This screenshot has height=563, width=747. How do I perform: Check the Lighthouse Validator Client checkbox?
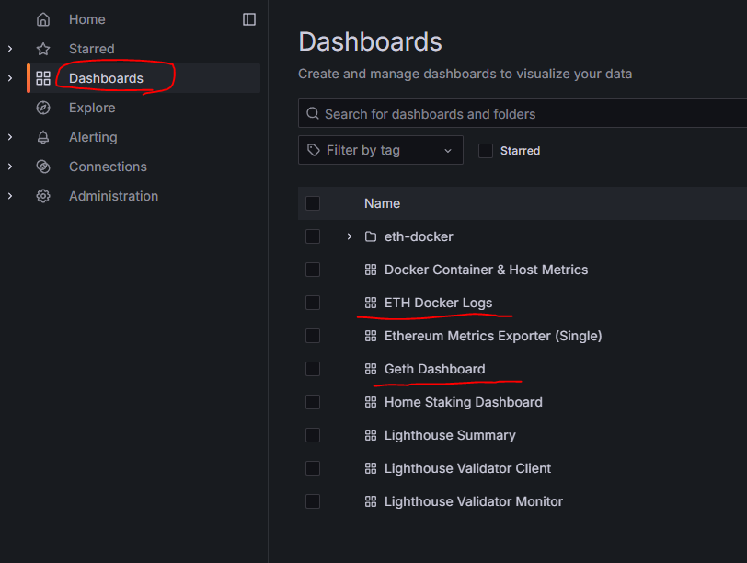tap(313, 468)
